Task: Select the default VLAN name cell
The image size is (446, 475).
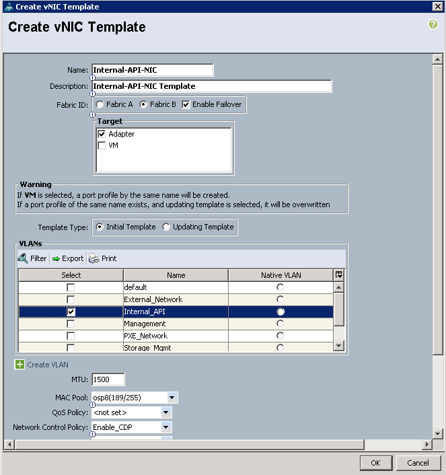Action: click(x=176, y=287)
